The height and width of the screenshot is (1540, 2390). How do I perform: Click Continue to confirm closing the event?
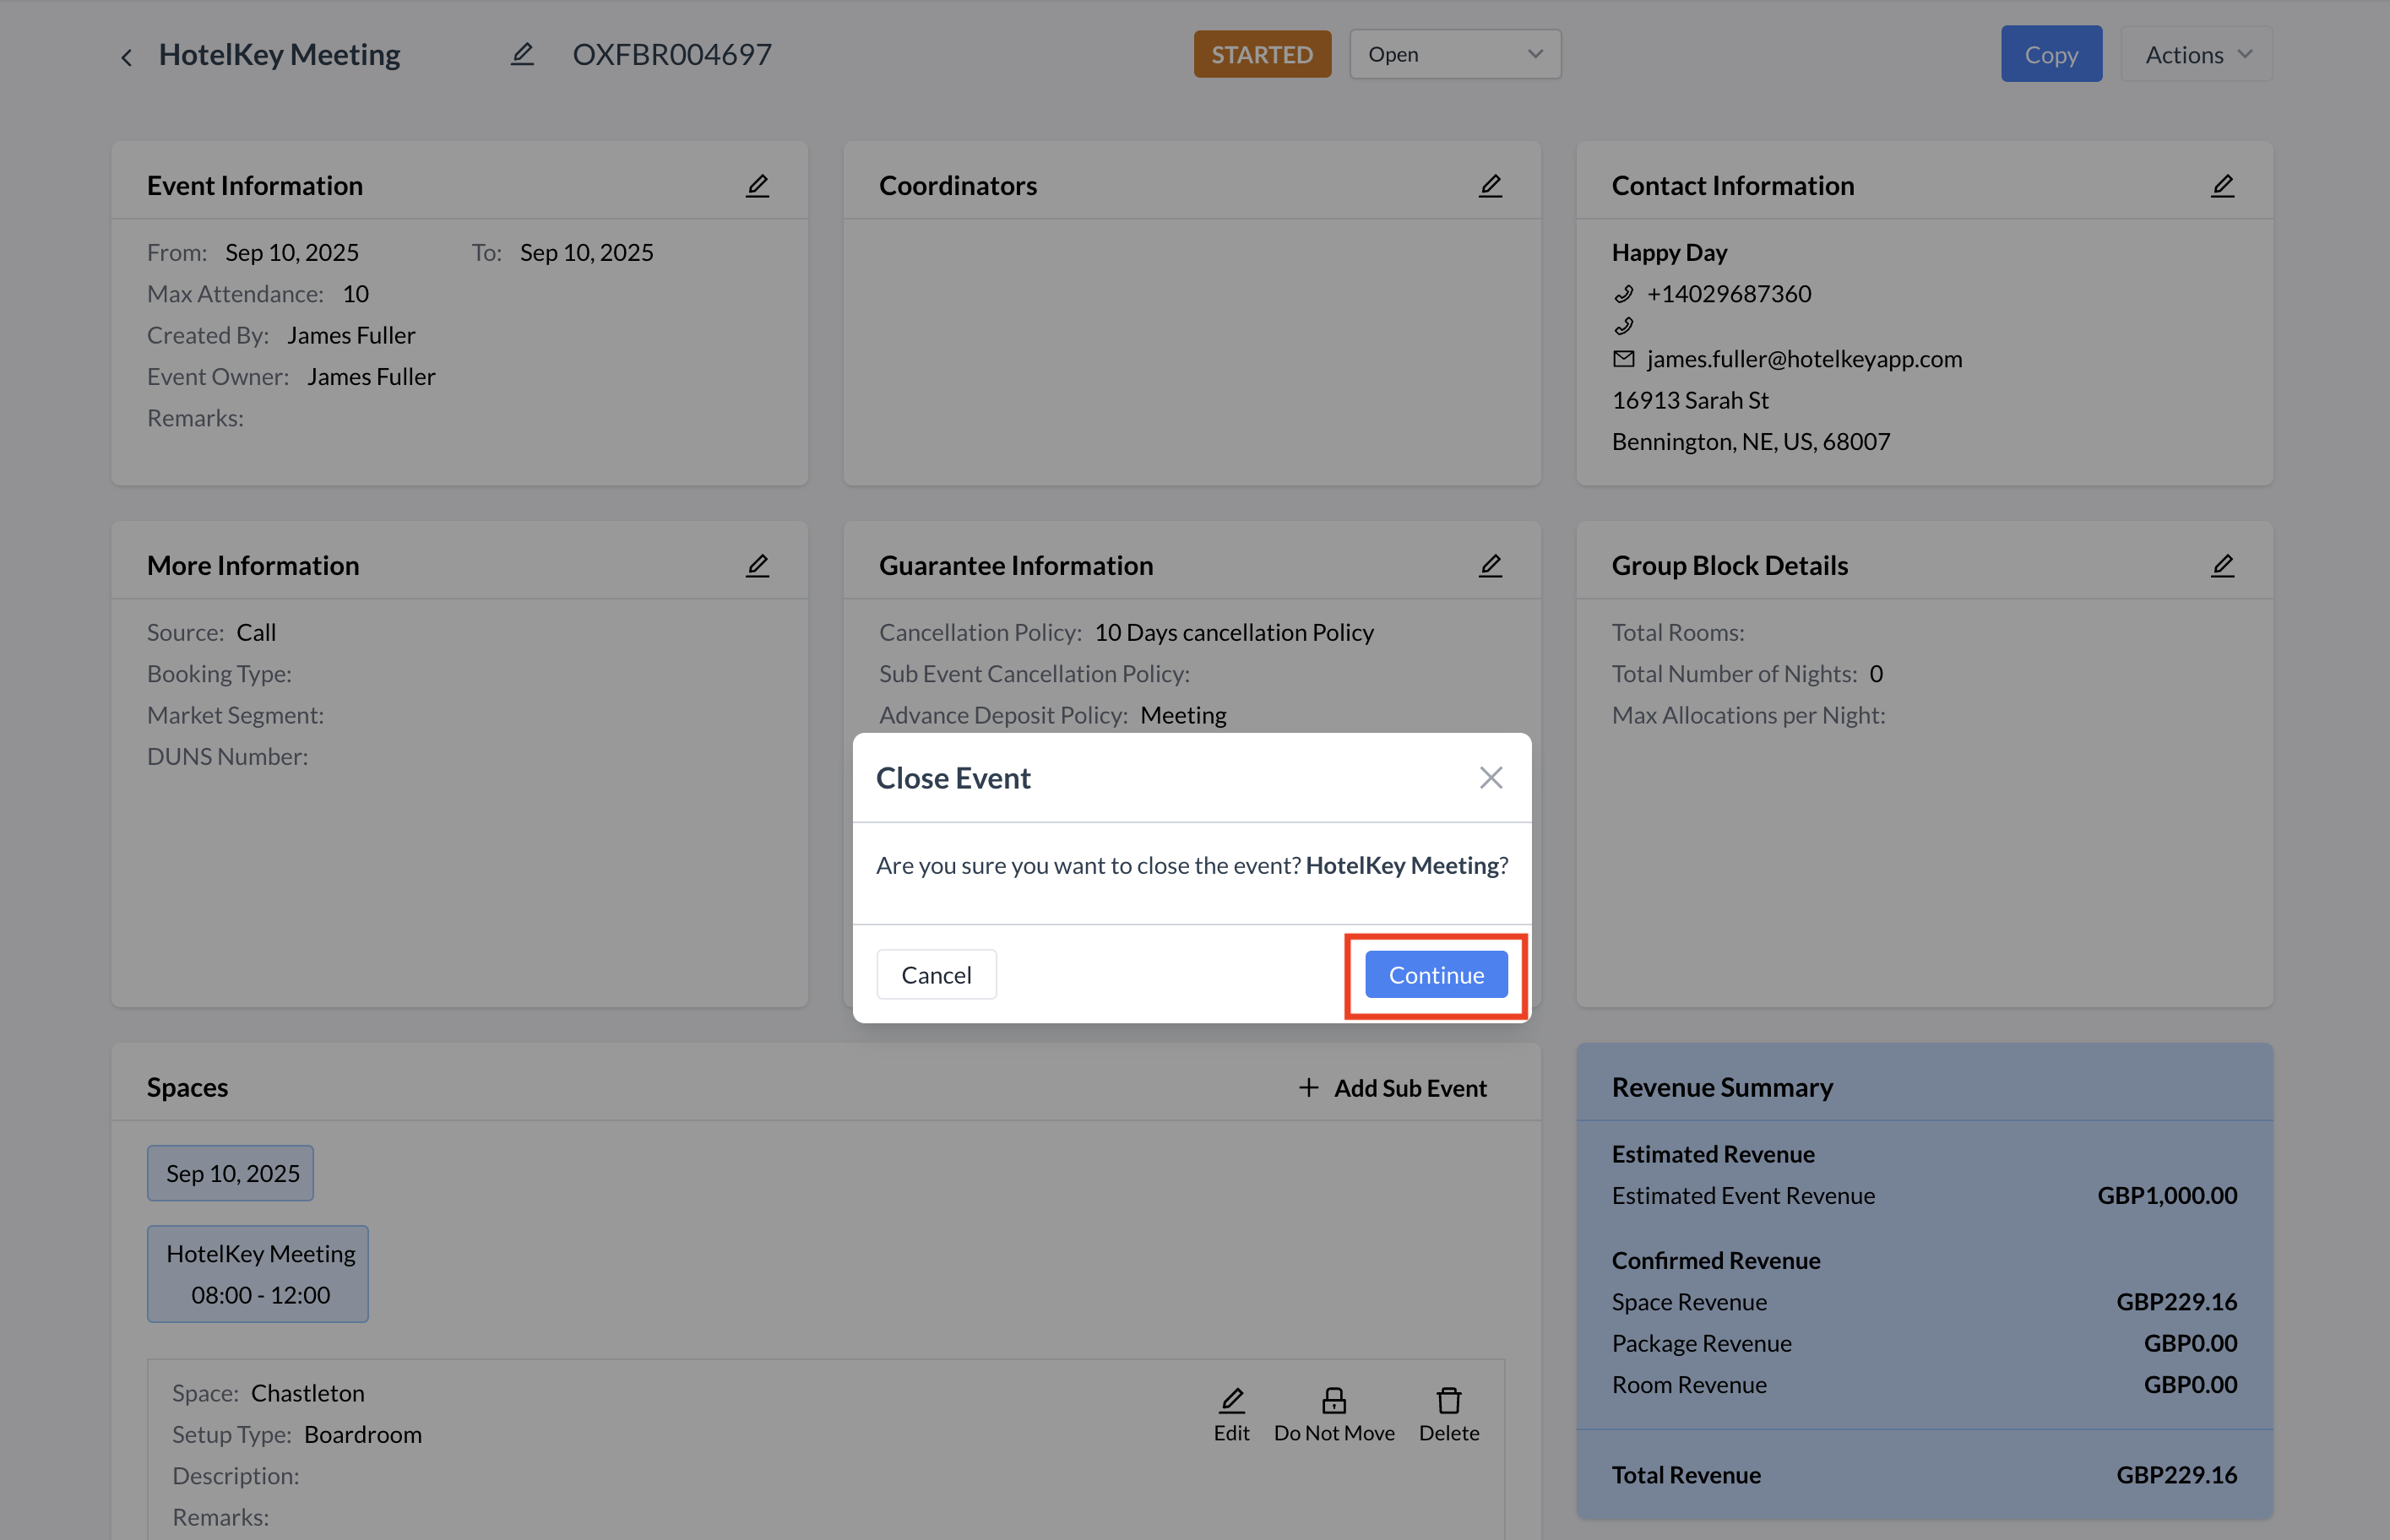click(x=1435, y=974)
